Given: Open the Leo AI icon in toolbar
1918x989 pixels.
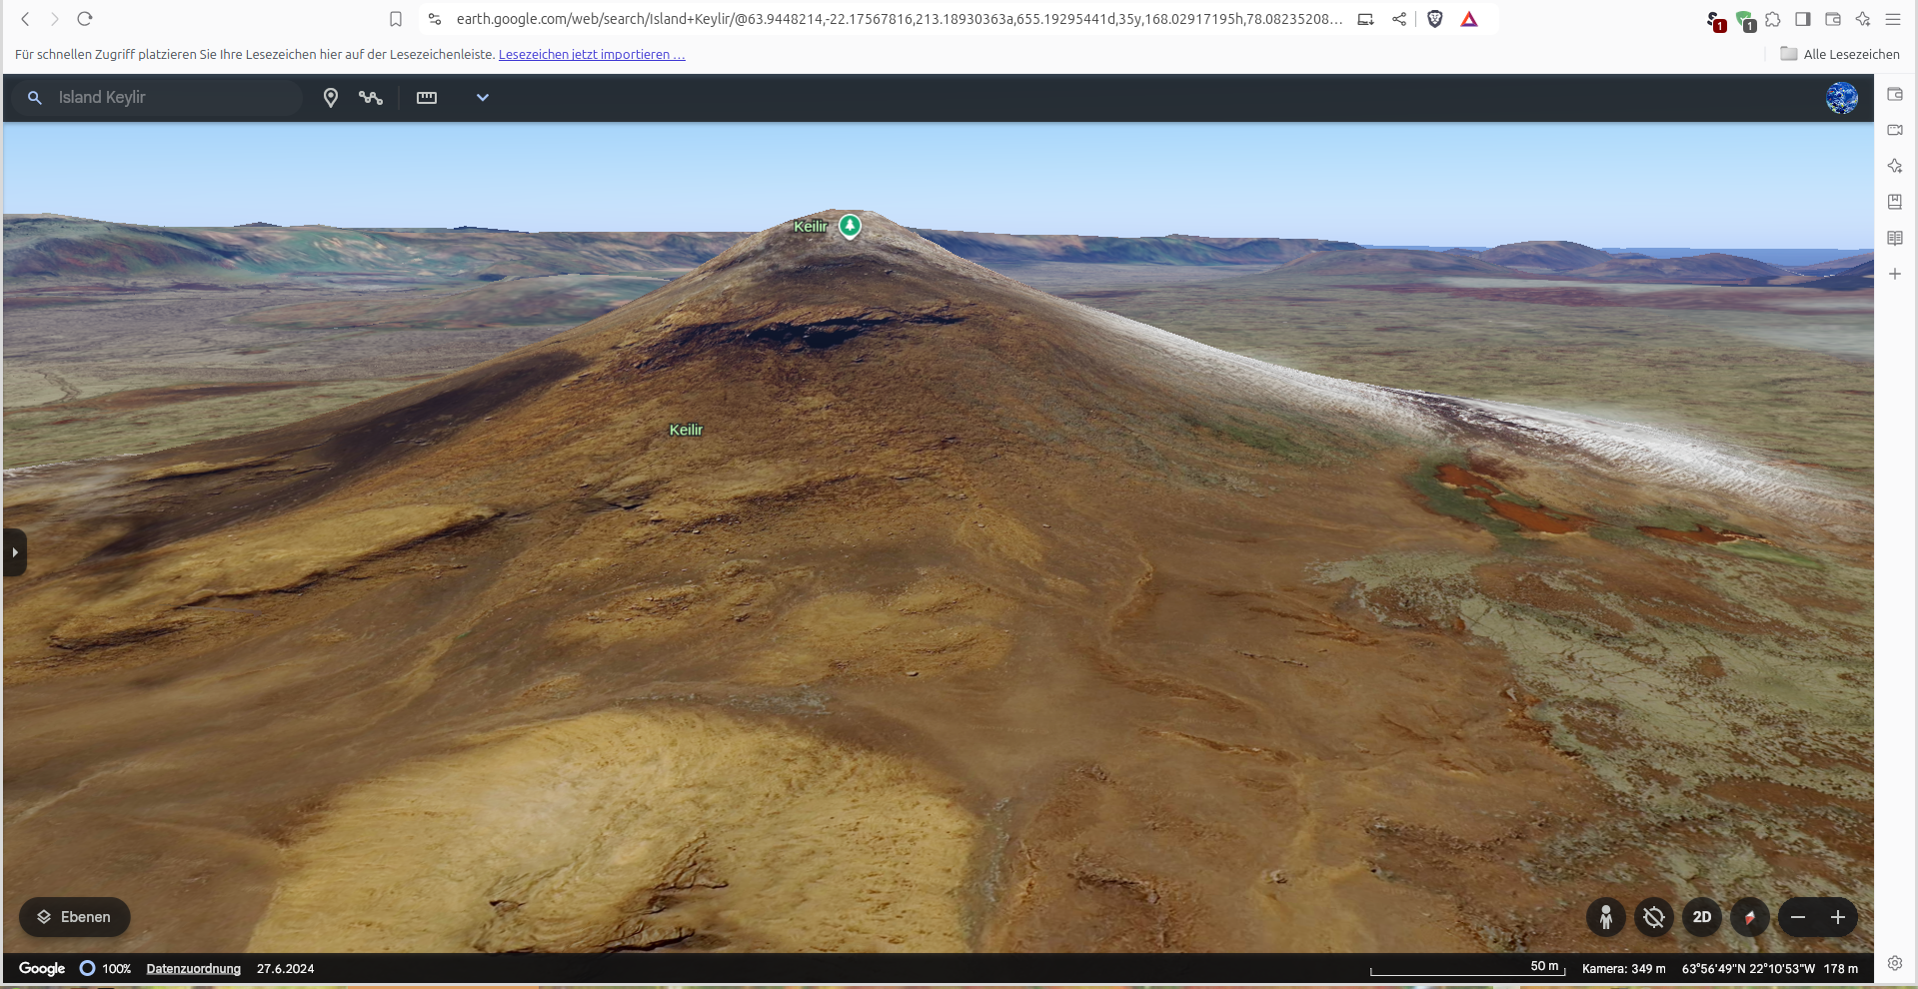Looking at the screenshot, I should coord(1863,19).
